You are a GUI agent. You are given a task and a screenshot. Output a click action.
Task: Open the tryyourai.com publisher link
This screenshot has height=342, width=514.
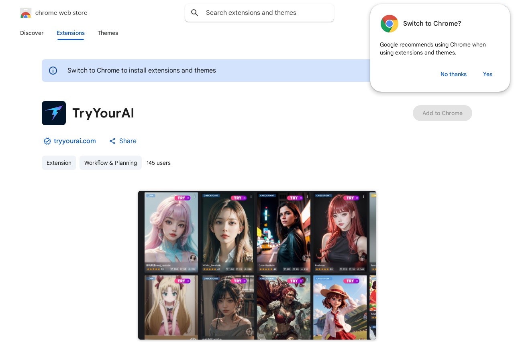[x=75, y=141]
